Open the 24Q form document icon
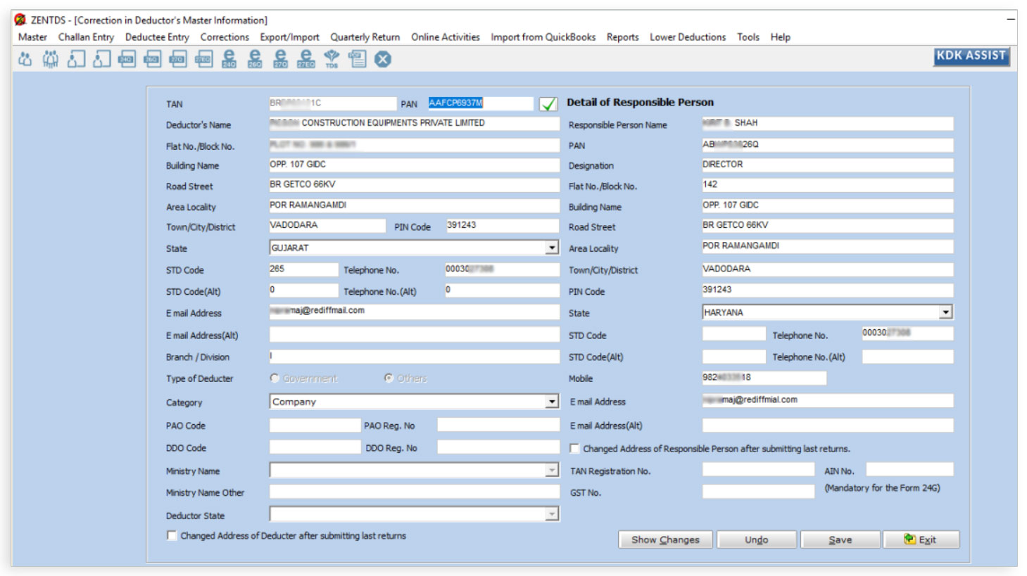The image size is (1027, 576). tap(127, 59)
